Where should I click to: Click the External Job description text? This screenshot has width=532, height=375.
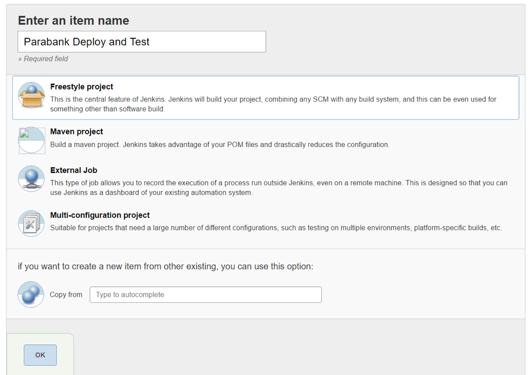pos(279,188)
